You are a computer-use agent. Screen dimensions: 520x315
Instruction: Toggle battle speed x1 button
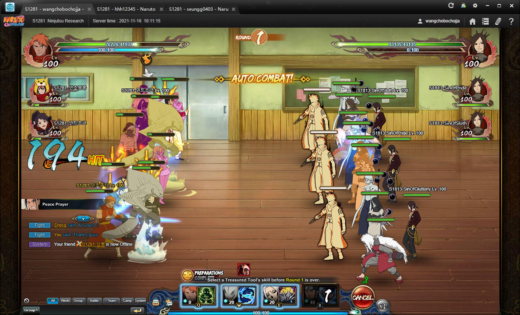click(382, 306)
